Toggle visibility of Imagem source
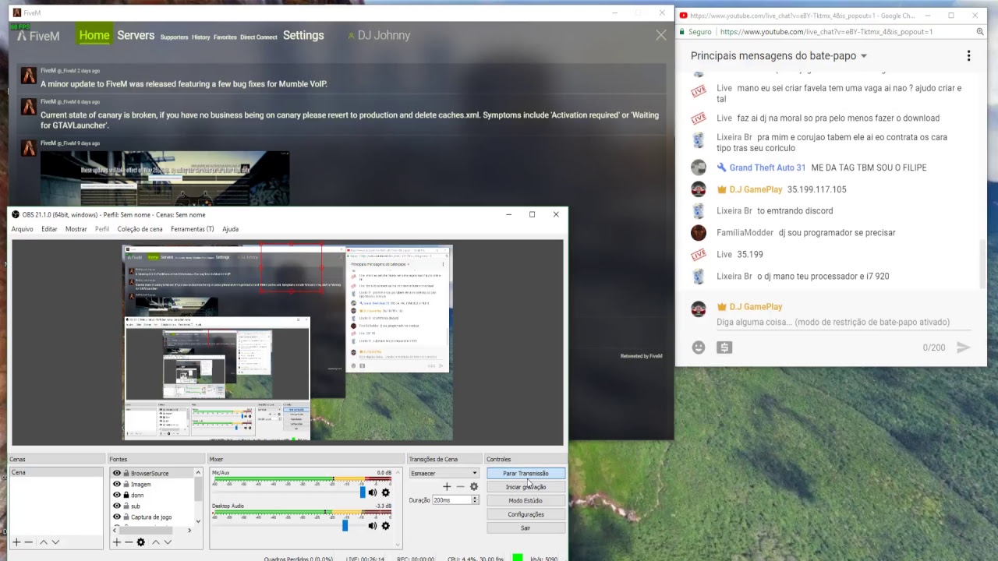The width and height of the screenshot is (998, 561). (x=117, y=484)
